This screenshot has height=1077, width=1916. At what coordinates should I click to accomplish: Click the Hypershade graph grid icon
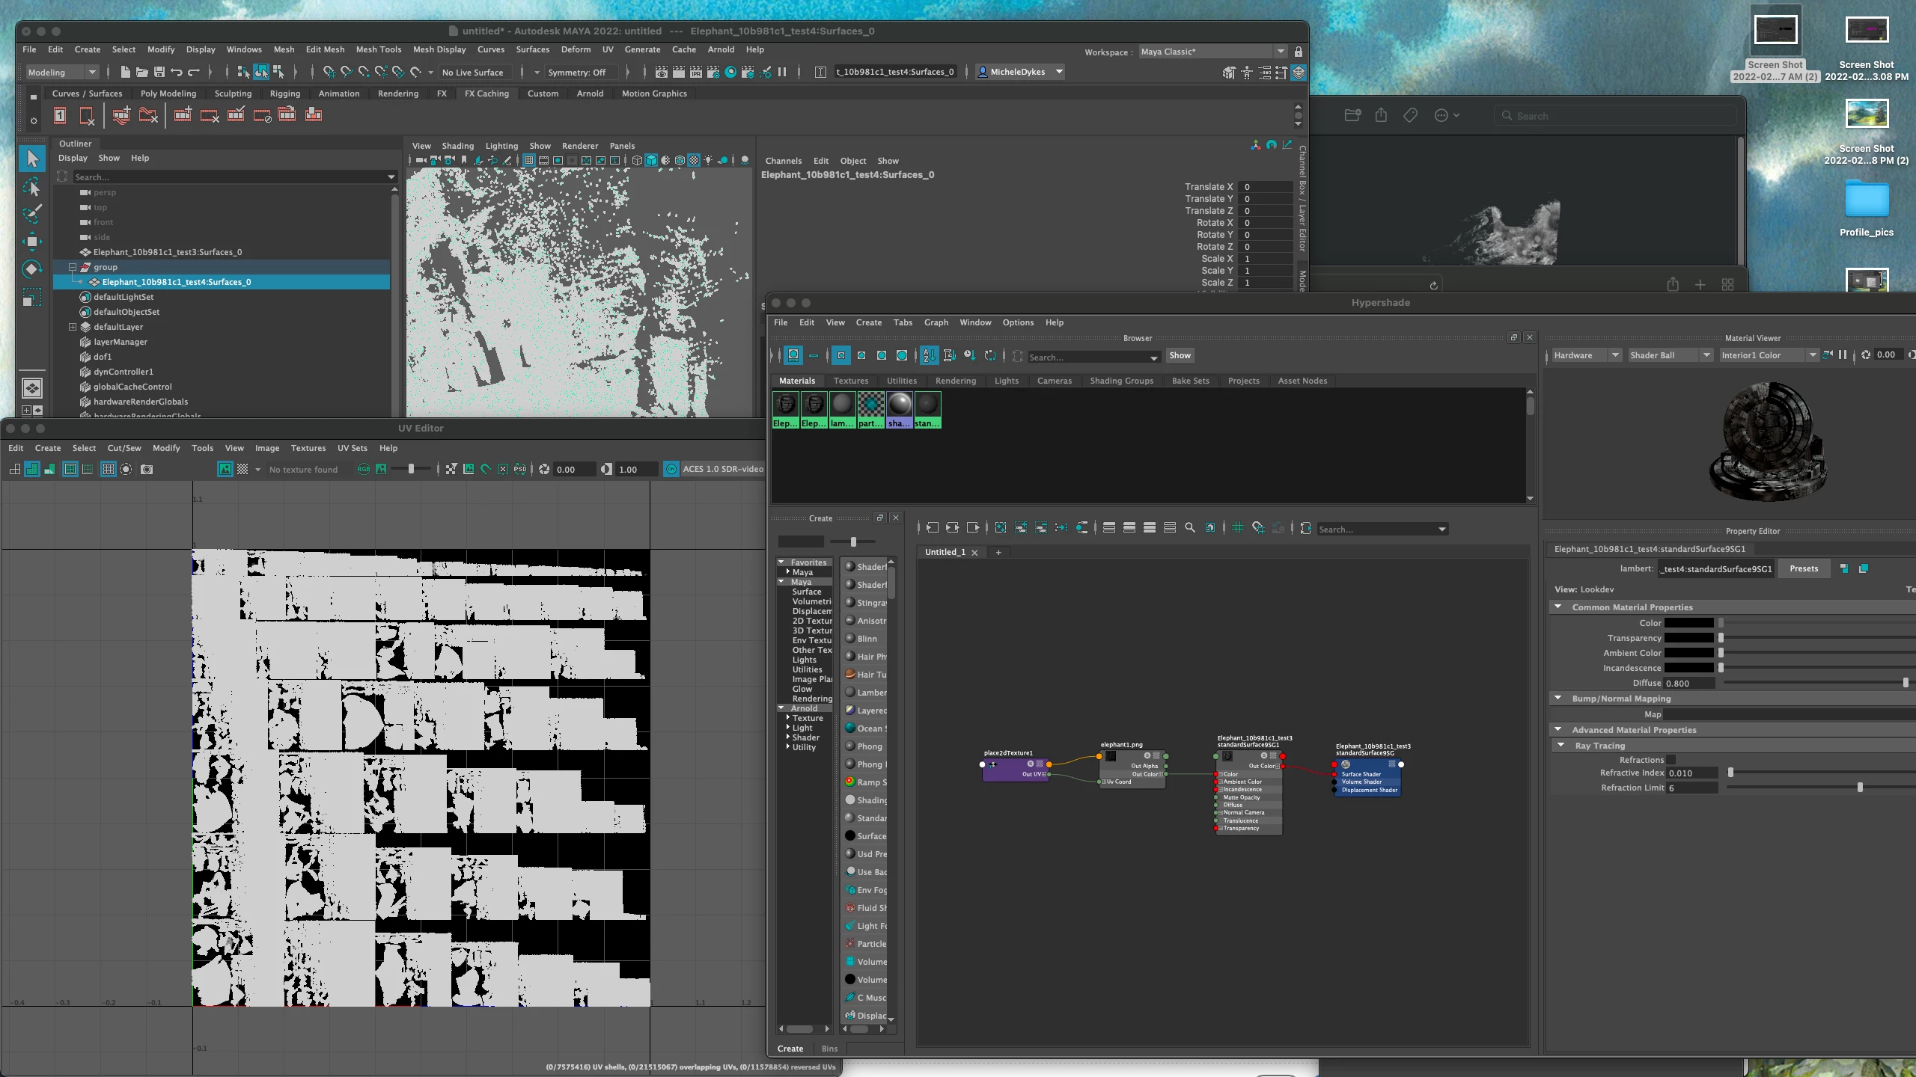[x=1237, y=528]
